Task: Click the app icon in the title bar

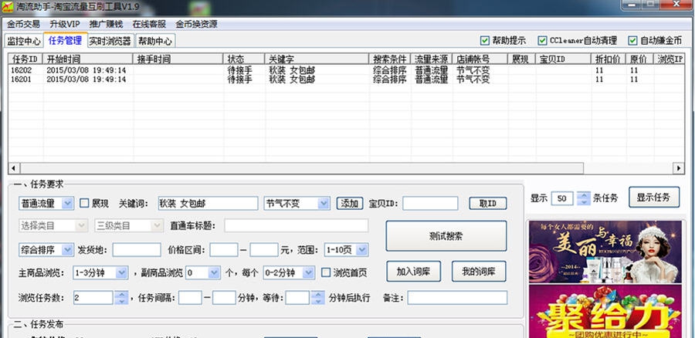Action: point(7,6)
